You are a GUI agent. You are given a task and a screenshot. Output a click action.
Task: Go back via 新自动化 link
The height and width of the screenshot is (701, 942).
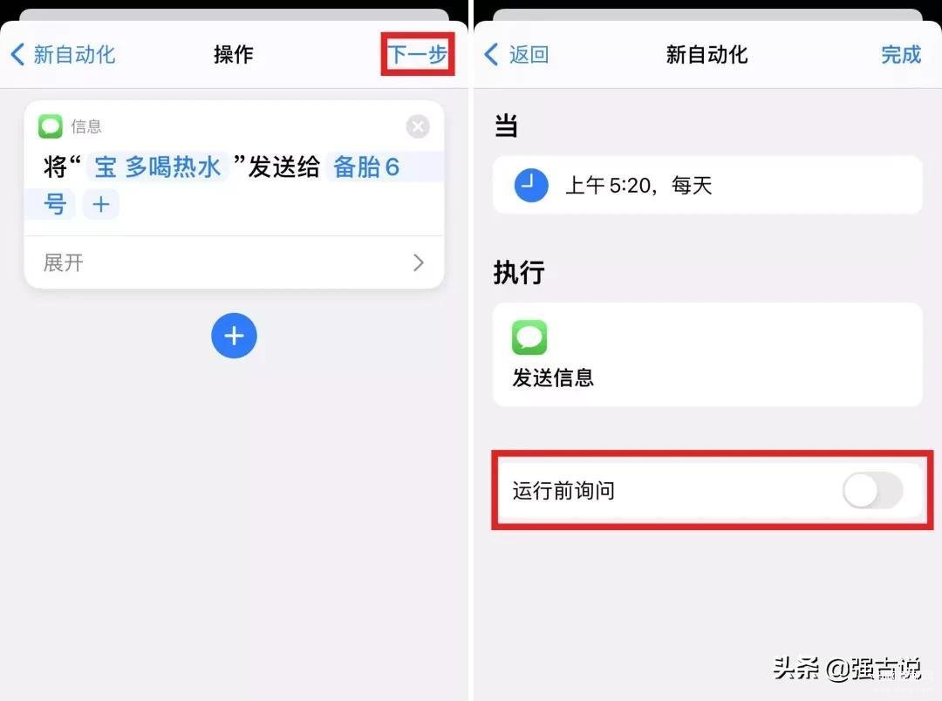[74, 54]
